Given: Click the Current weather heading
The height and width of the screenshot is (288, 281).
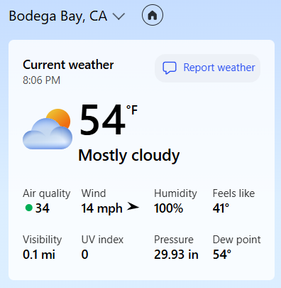Looking at the screenshot, I should click(68, 65).
